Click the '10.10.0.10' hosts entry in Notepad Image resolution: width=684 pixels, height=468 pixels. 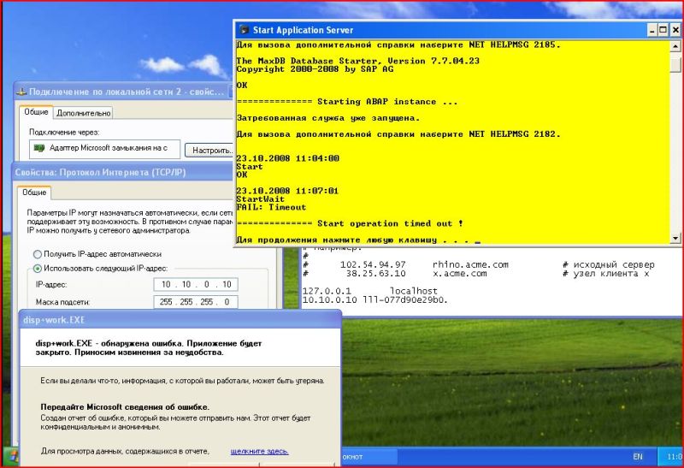[x=374, y=300]
